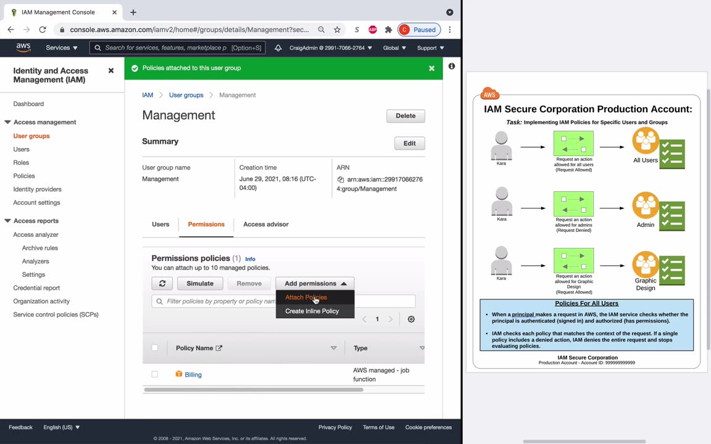
Task: Click Feedback in the footer
Action: click(x=20, y=427)
